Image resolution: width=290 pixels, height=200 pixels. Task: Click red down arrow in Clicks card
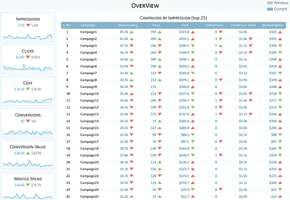[28, 57]
